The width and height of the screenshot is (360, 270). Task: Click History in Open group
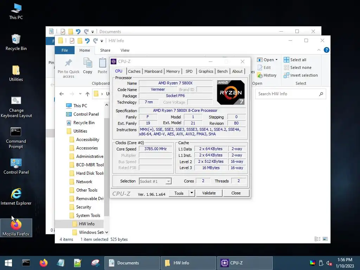pyautogui.click(x=267, y=75)
